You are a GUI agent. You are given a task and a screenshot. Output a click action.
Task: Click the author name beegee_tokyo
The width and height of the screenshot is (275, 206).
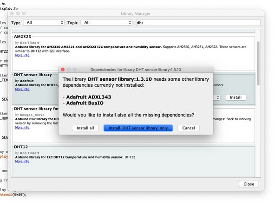(x=32, y=115)
